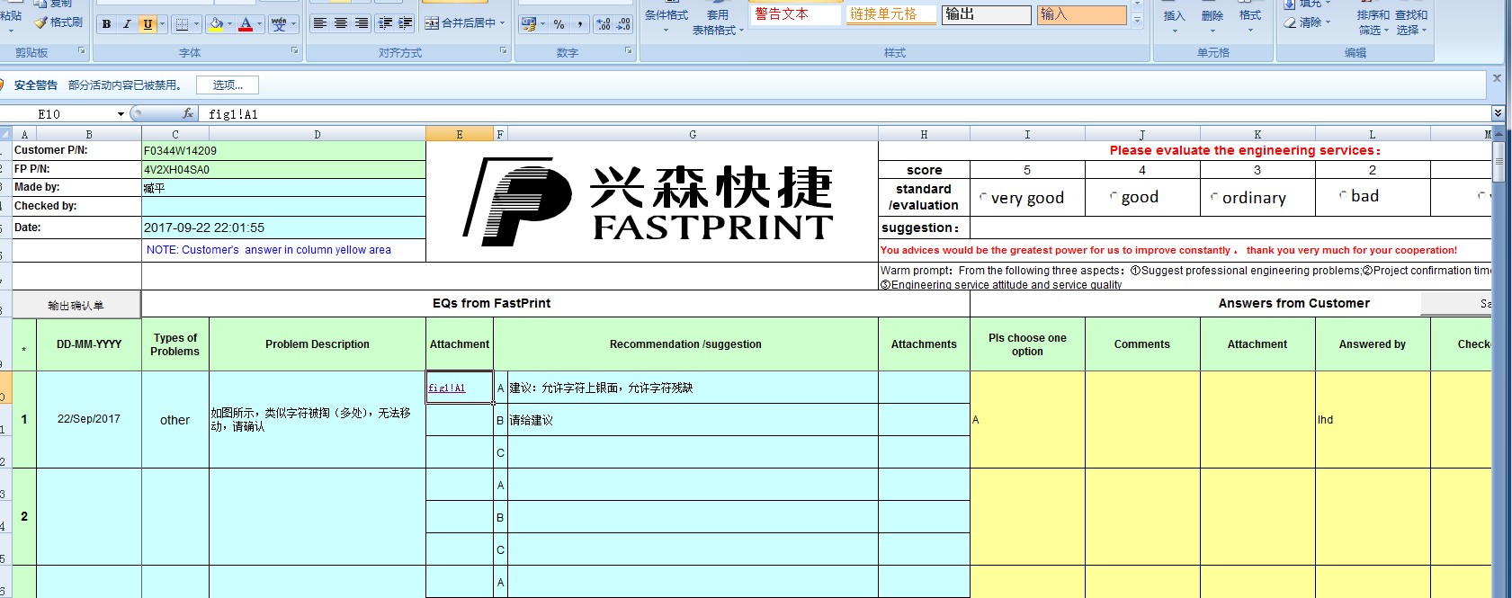The height and width of the screenshot is (598, 1512).
Task: Click the insert function fx icon
Action: (188, 113)
